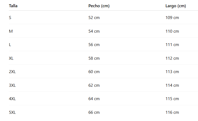Click the 56 cm chest value
Screen dimensions: 198x121
tap(94, 45)
